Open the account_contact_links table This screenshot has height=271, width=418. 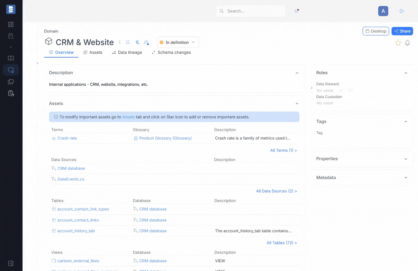(78, 220)
